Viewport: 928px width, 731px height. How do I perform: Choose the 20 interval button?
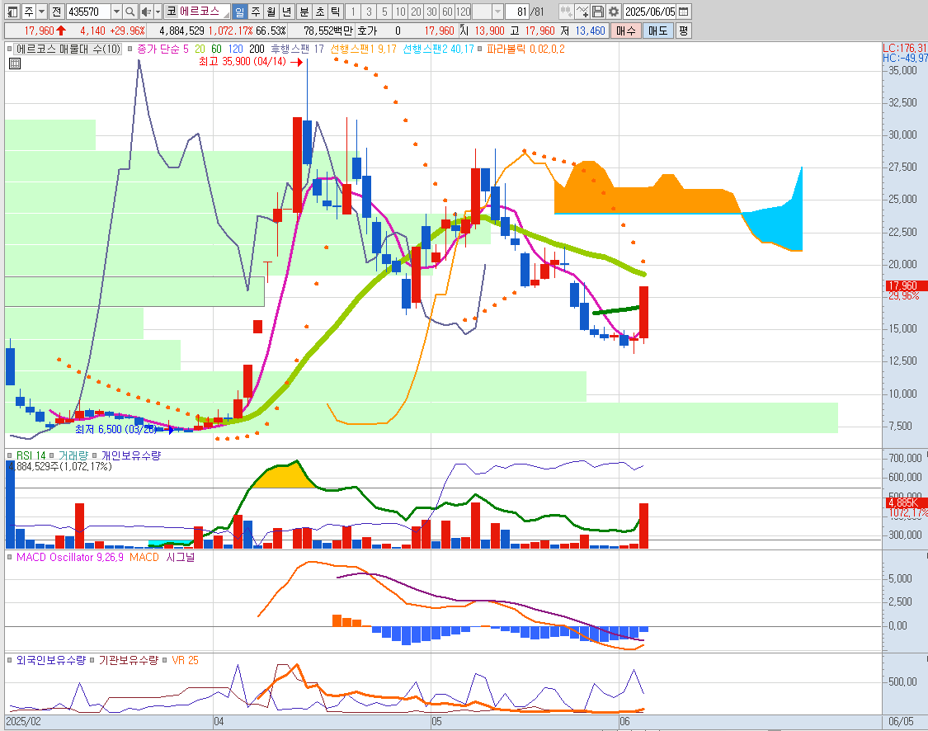(416, 12)
